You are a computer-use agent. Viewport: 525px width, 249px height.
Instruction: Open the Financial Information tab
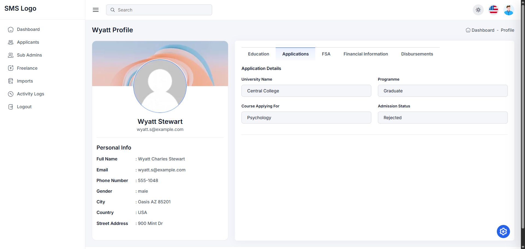click(366, 54)
